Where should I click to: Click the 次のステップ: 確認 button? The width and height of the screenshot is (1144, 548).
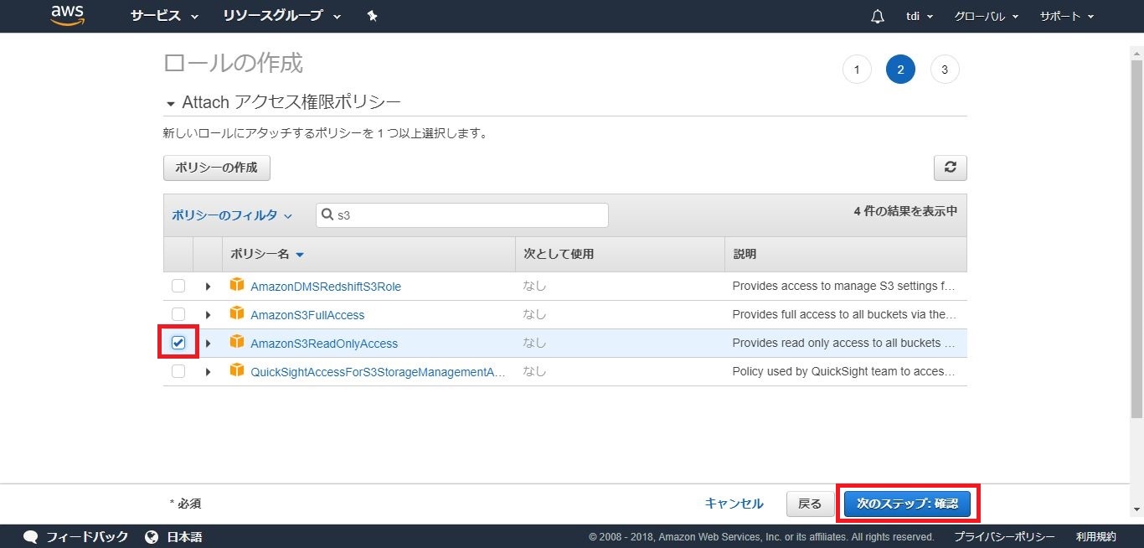(x=907, y=504)
